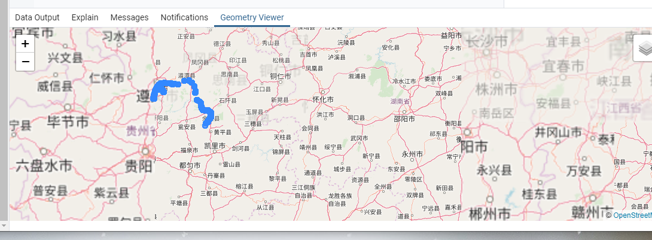The width and height of the screenshot is (652, 240).
Task: Click the 紫云县 map label
Action: coord(111,193)
